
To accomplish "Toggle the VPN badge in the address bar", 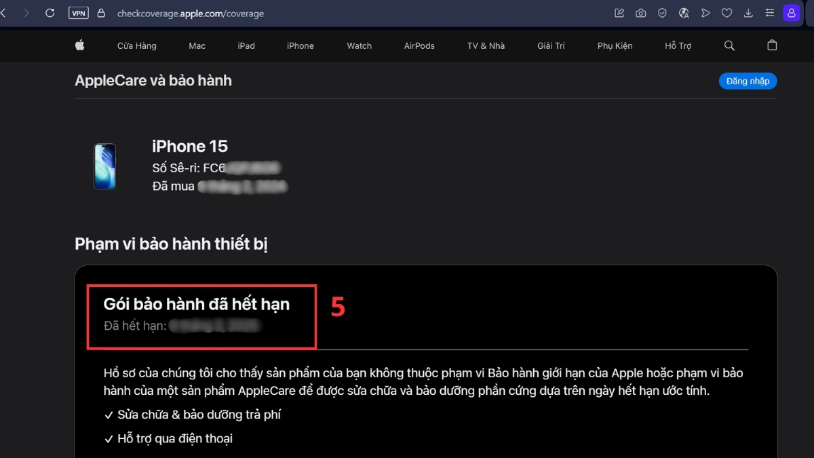I will 78,13.
